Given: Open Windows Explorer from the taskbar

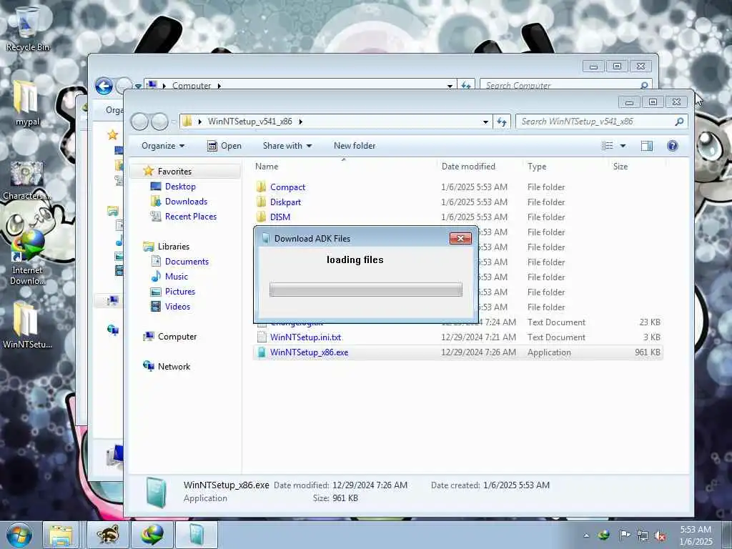Looking at the screenshot, I should pyautogui.click(x=61, y=535).
